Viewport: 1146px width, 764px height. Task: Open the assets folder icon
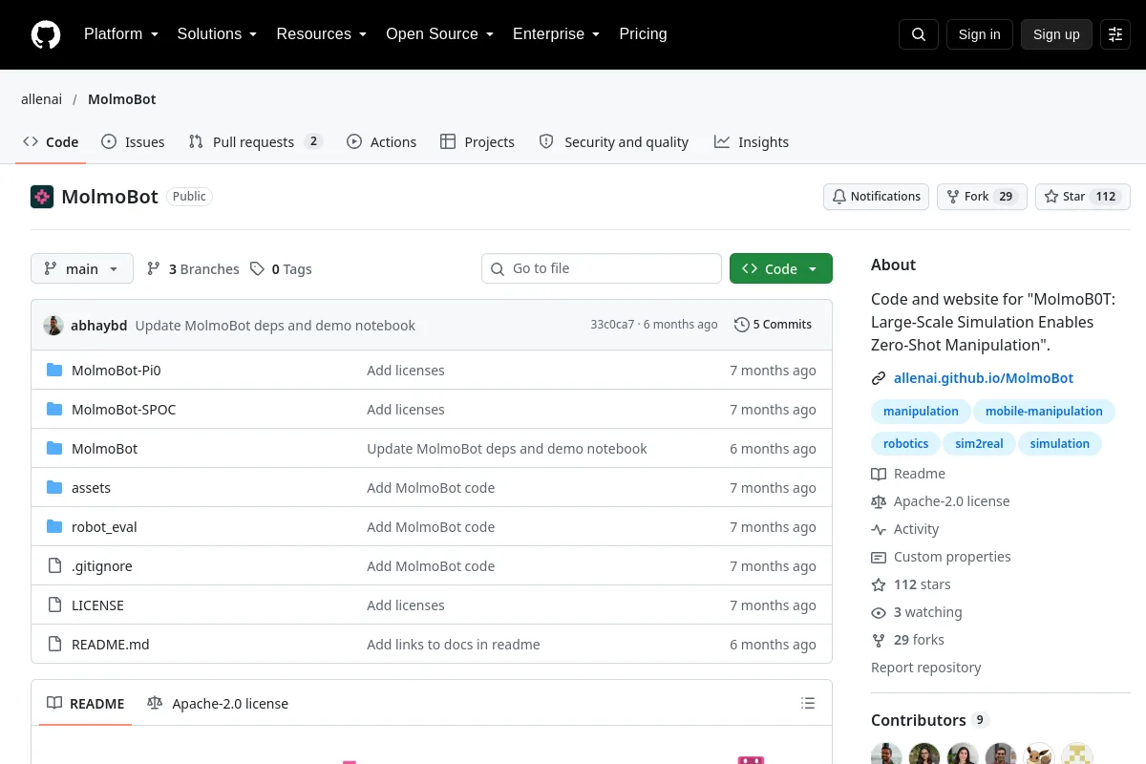point(54,488)
